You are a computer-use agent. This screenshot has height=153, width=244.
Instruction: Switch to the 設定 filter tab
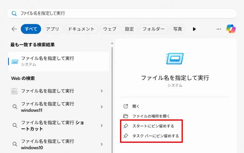tap(129, 29)
